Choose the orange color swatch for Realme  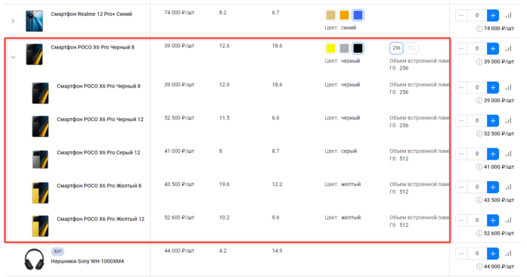pyautogui.click(x=344, y=15)
